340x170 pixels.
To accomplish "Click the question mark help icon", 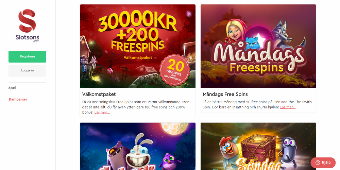I will click(x=318, y=163).
